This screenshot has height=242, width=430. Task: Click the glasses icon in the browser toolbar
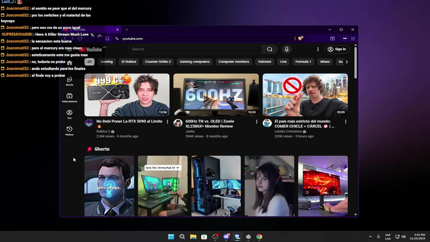345,38
